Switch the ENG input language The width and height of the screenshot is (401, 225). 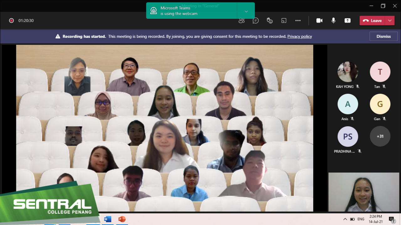[x=361, y=219]
